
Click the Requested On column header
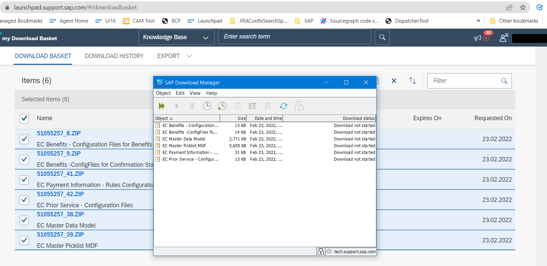(493, 118)
